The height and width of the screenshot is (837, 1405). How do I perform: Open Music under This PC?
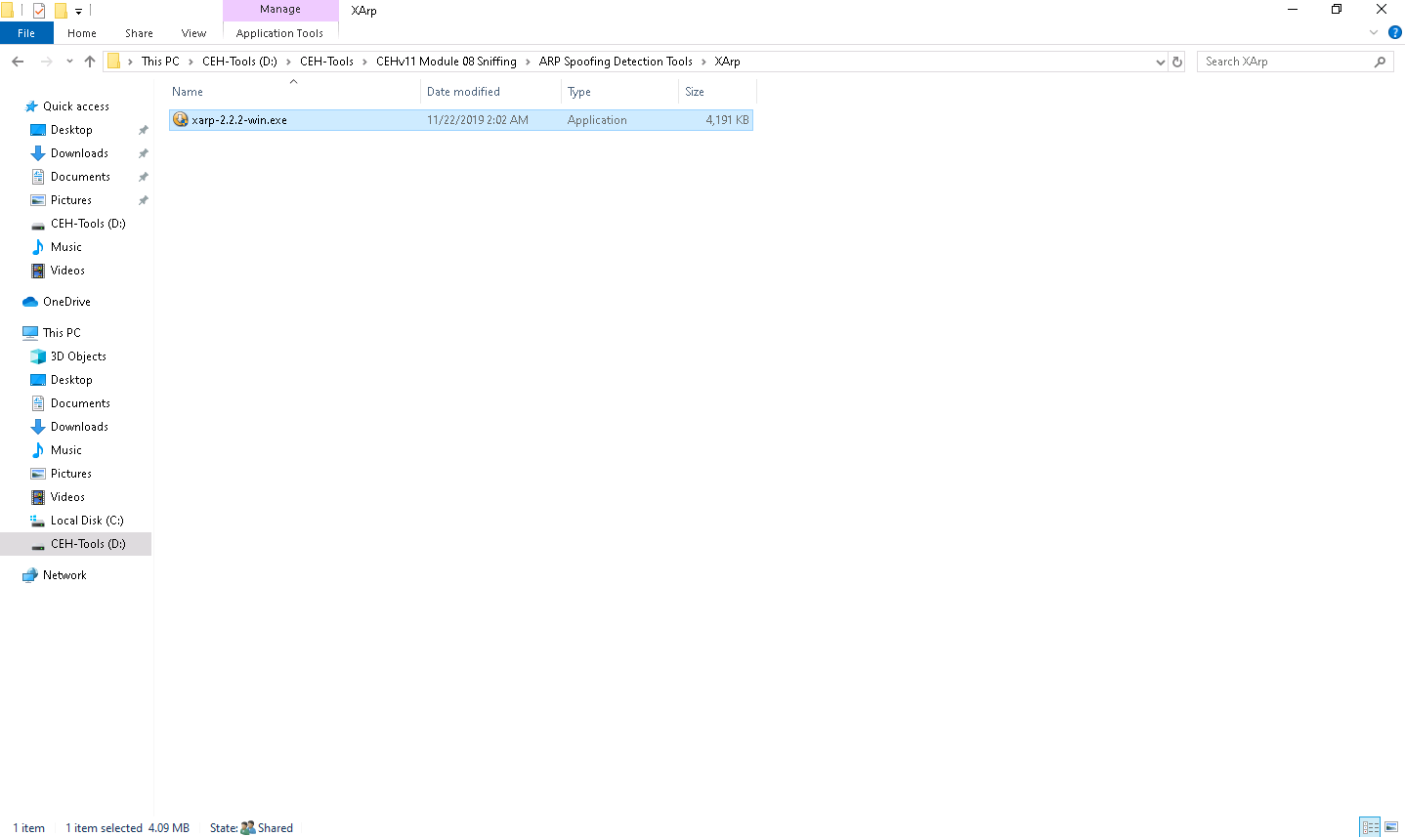(x=66, y=450)
